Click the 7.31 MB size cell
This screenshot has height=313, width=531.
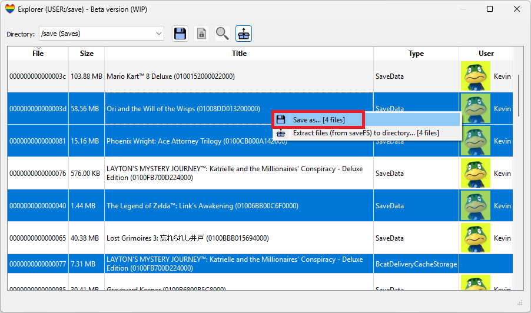click(87, 264)
